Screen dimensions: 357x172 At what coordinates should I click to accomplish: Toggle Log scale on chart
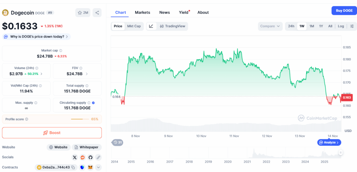[341, 26]
